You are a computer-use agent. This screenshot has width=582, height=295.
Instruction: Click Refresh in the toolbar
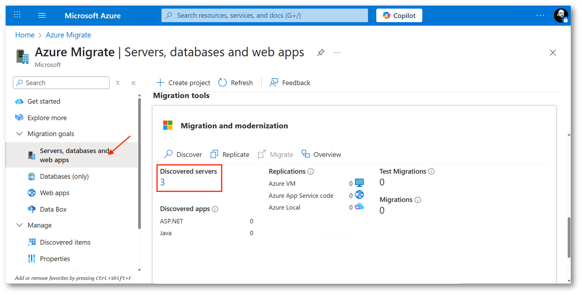pos(235,83)
